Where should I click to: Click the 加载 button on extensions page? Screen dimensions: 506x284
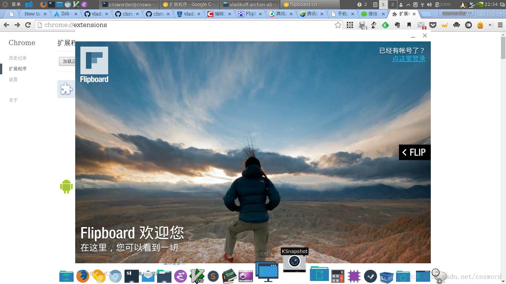click(x=68, y=61)
